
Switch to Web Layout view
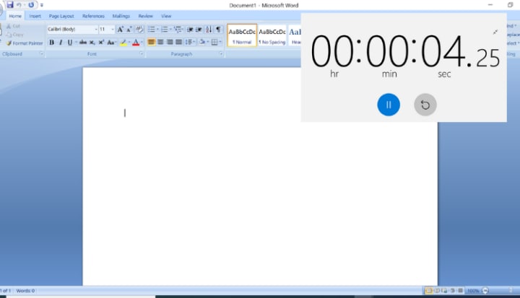pos(444,291)
